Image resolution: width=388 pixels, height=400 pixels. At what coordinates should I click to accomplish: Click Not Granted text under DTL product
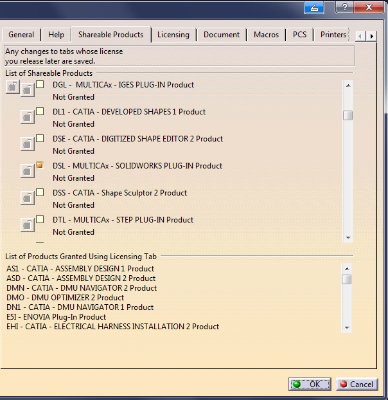74,232
